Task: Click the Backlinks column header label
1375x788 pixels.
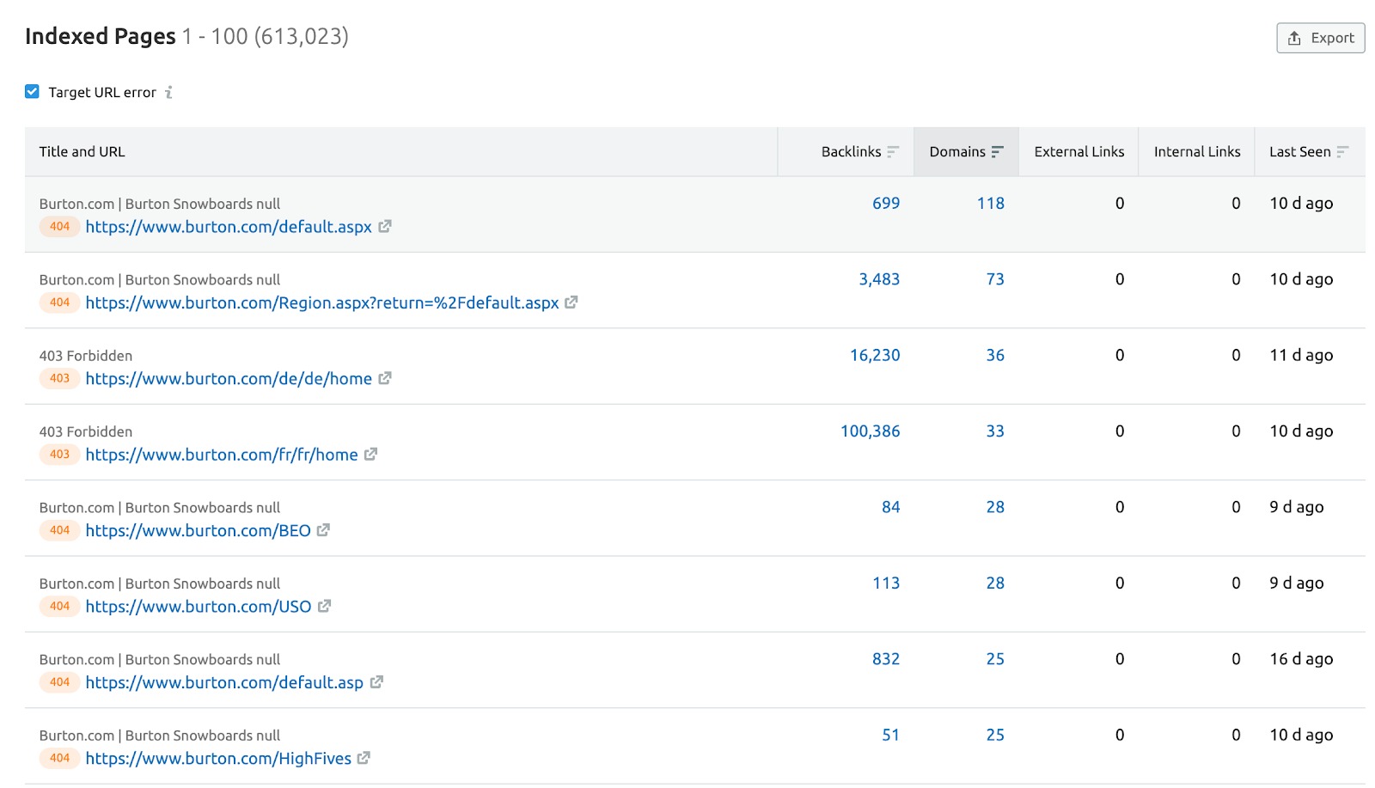Action: tap(851, 151)
